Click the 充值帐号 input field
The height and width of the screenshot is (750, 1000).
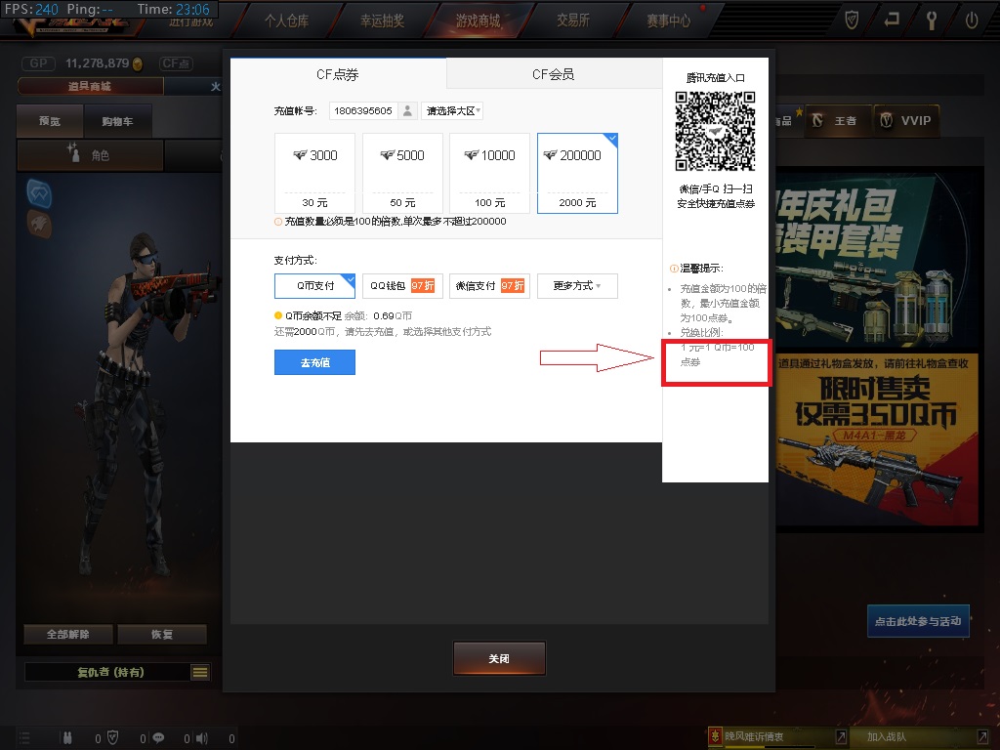[x=363, y=111]
